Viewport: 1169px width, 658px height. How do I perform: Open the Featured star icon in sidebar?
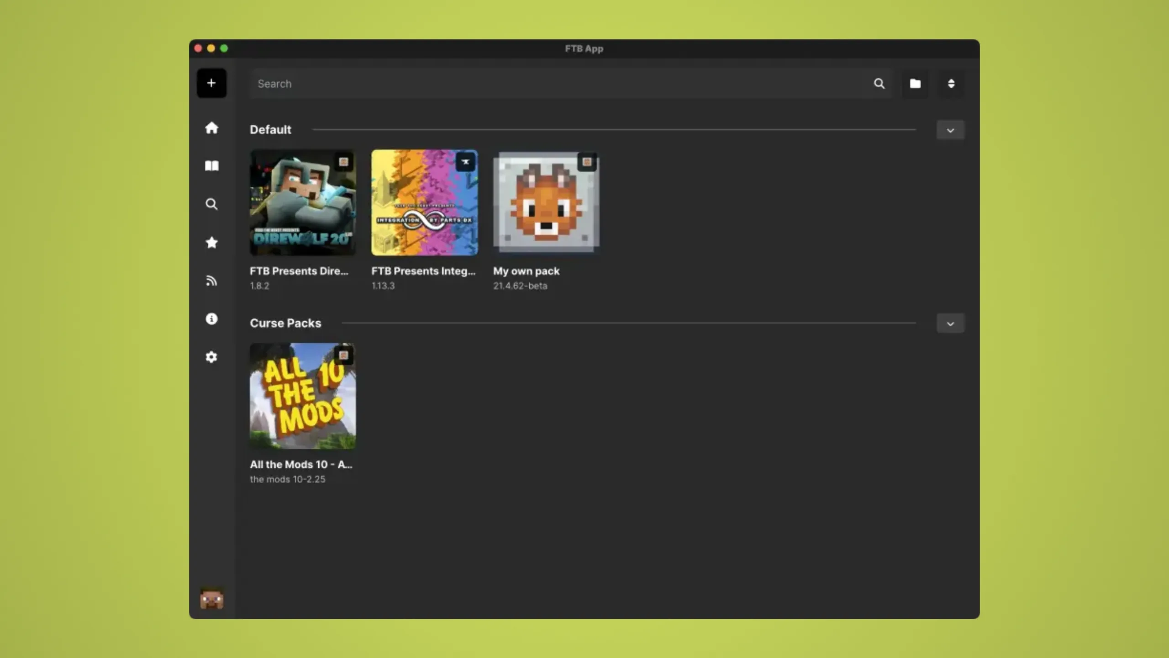pyautogui.click(x=211, y=242)
